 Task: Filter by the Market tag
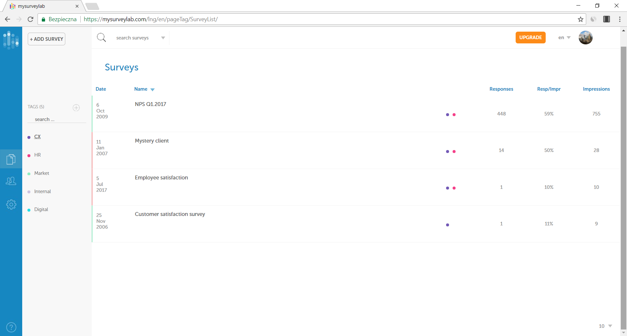click(x=41, y=173)
